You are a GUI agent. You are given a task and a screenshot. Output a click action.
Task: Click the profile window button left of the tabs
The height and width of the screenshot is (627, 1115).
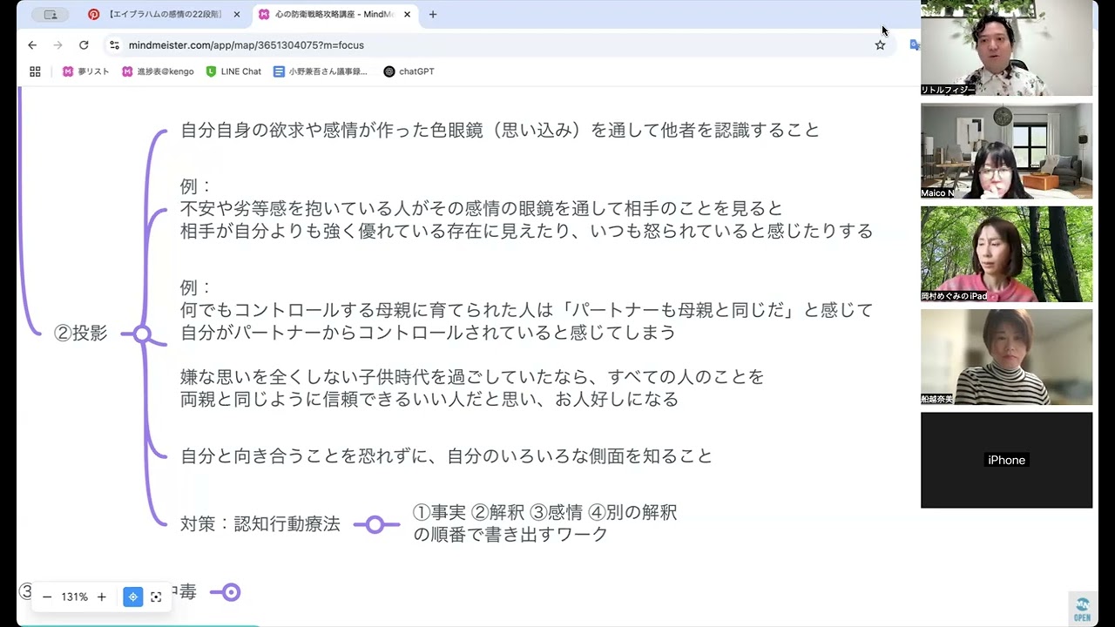point(51,14)
